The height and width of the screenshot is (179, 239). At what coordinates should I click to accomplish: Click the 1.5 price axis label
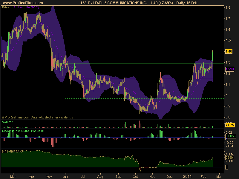click(x=228, y=40)
